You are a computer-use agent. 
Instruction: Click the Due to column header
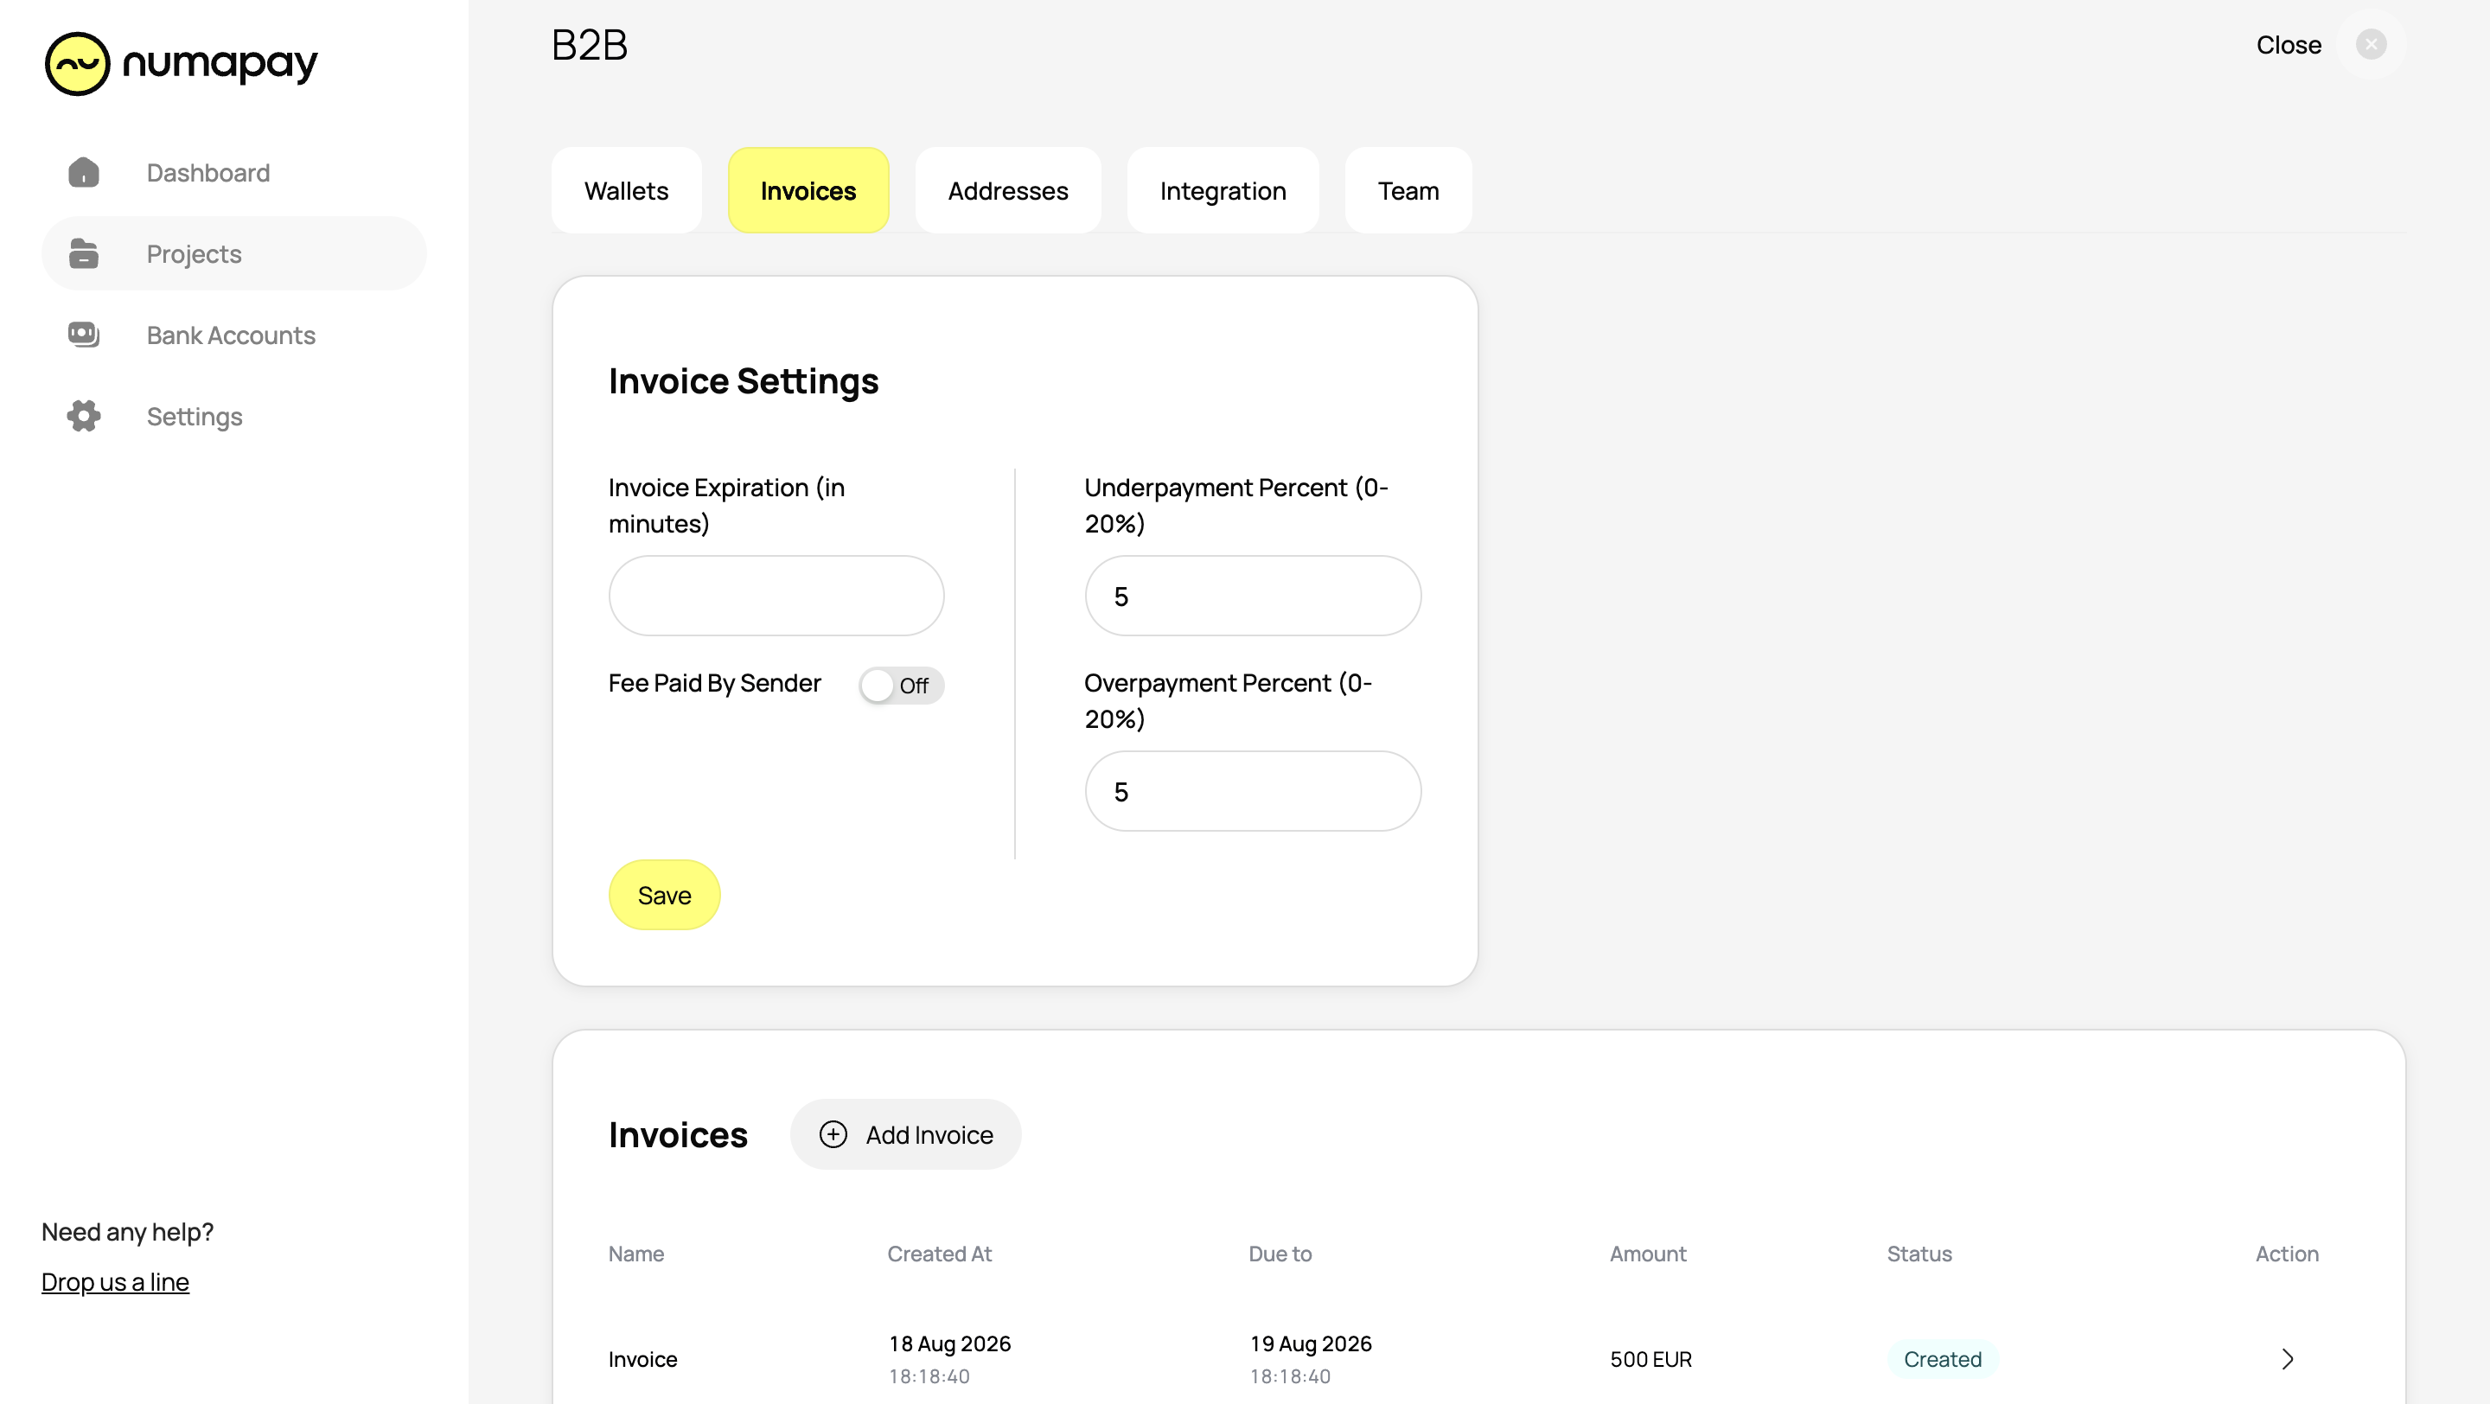[1280, 1254]
